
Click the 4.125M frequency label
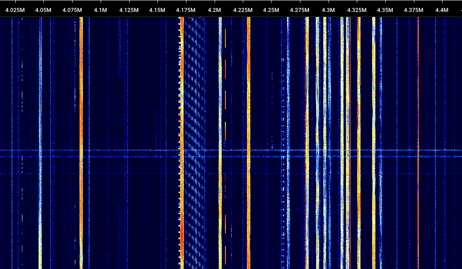[x=129, y=10]
